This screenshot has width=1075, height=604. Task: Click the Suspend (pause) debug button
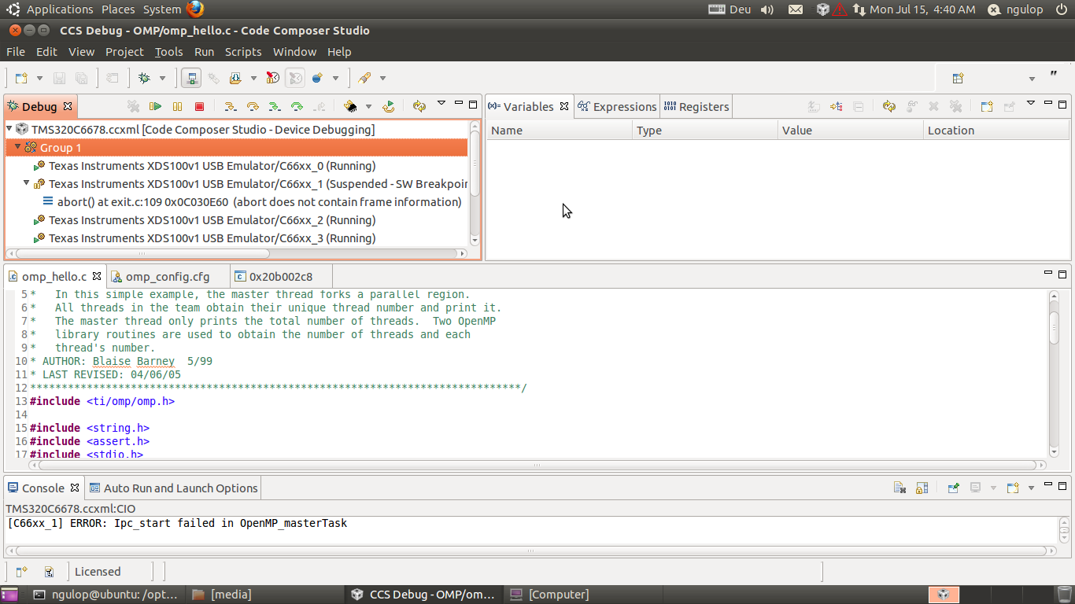coord(178,106)
